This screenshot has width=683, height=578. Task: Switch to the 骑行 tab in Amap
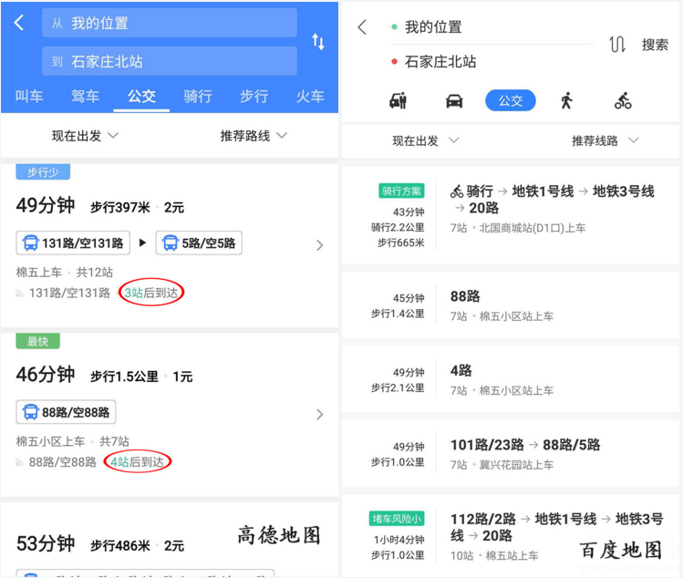[198, 97]
